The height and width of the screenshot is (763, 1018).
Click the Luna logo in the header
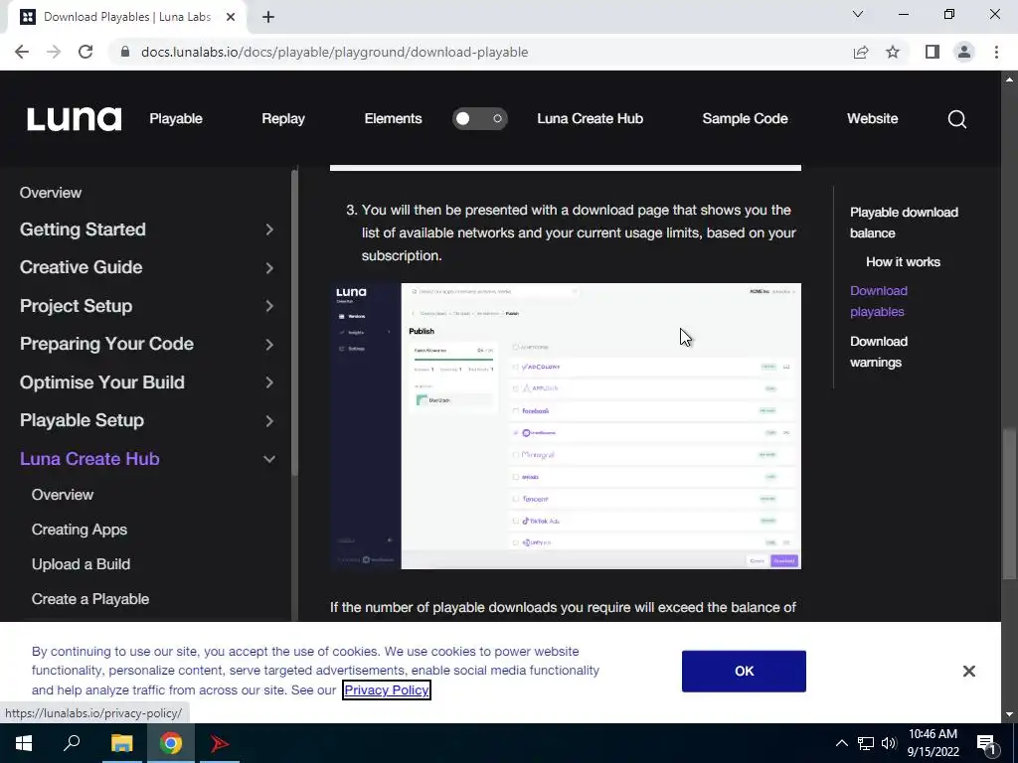click(74, 119)
